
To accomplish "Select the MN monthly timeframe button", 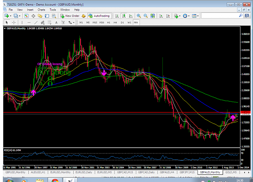I will (136, 23).
